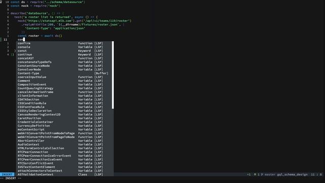Choose 'console' from the completion list
The height and width of the screenshot is (183, 325).
coord(65,47)
